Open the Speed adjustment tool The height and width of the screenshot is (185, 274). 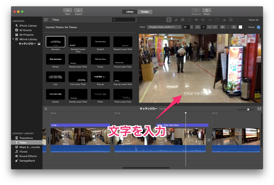(217, 20)
